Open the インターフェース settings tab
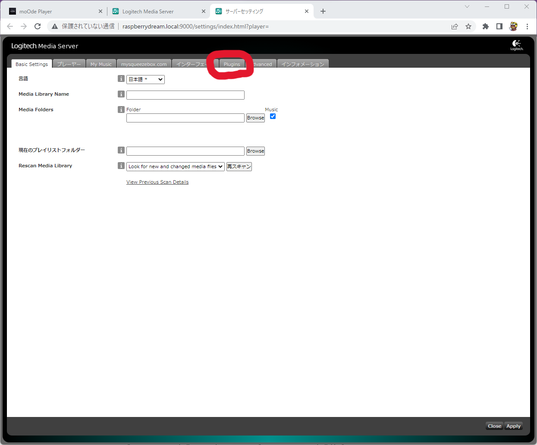 (x=195, y=64)
